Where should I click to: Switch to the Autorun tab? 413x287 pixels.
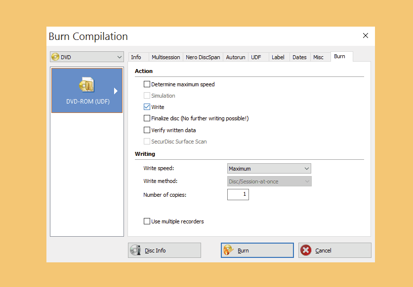click(x=236, y=57)
